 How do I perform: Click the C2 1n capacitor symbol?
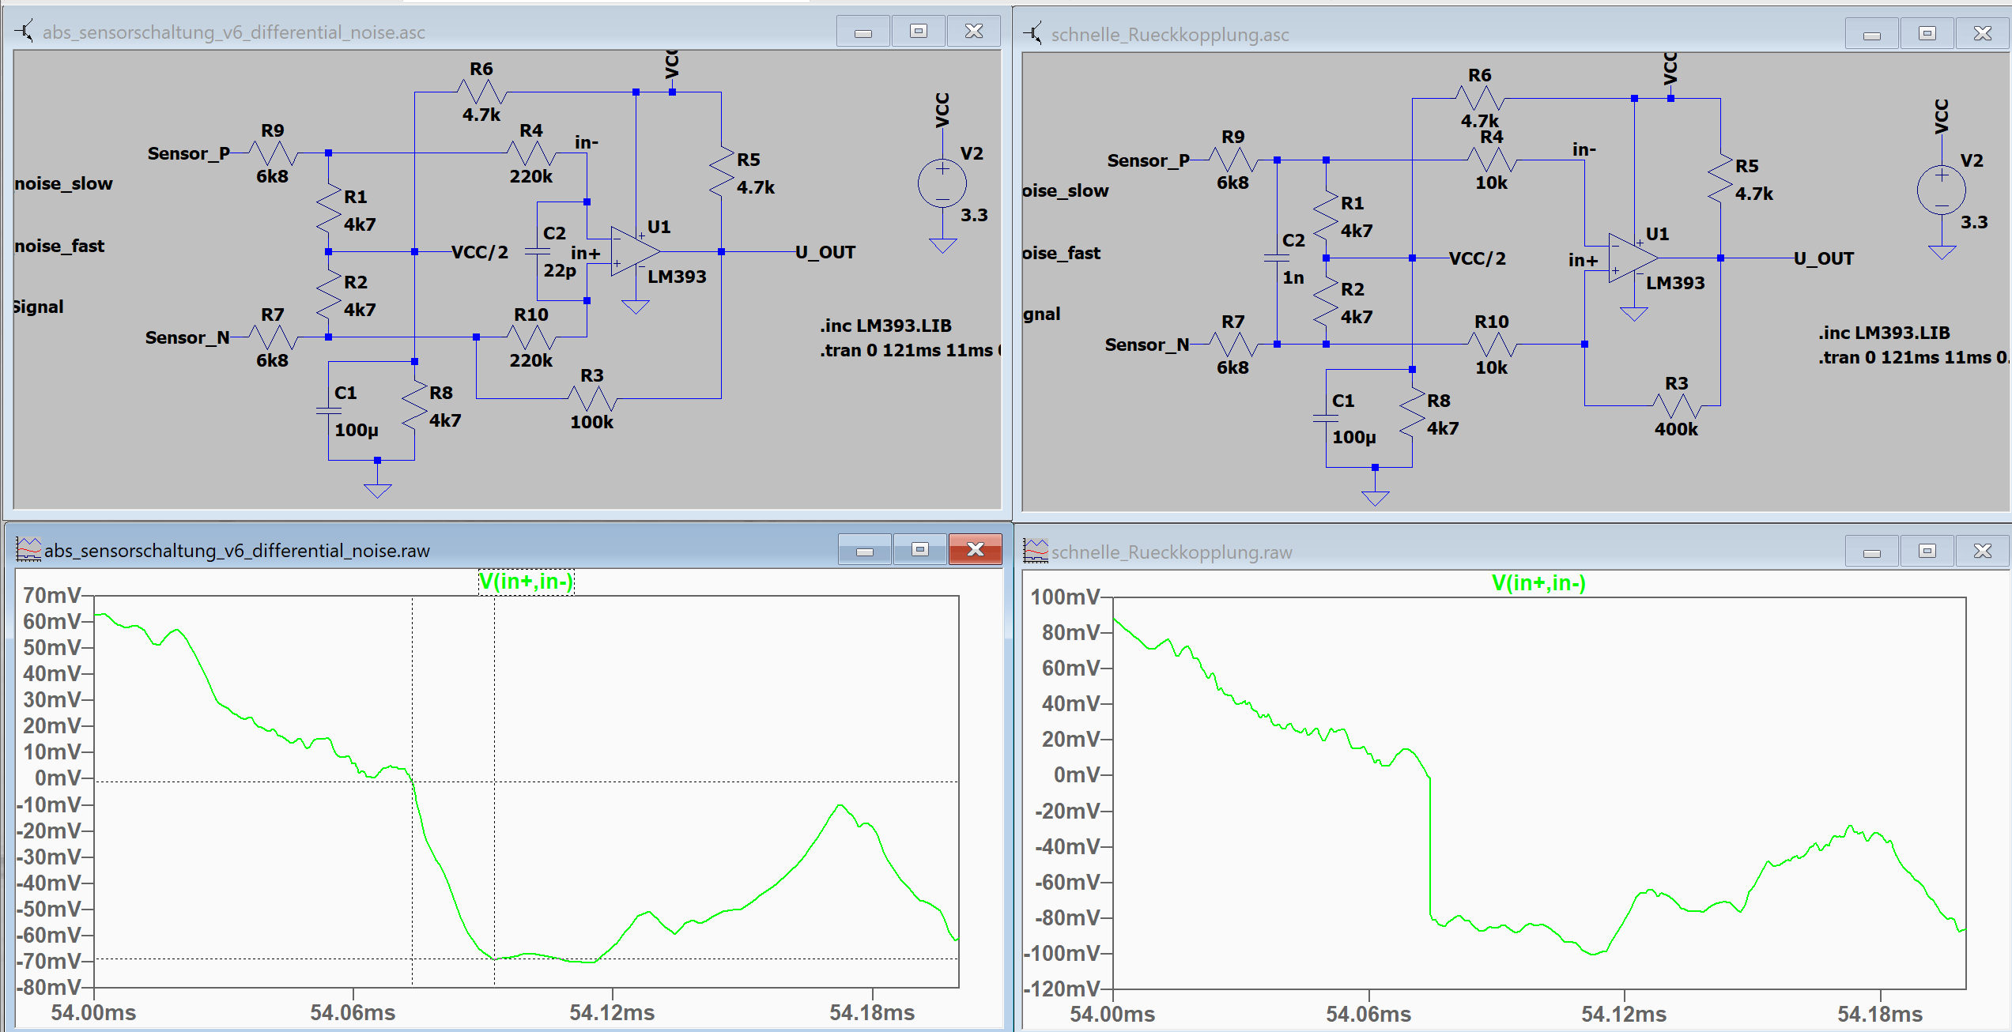1277,258
